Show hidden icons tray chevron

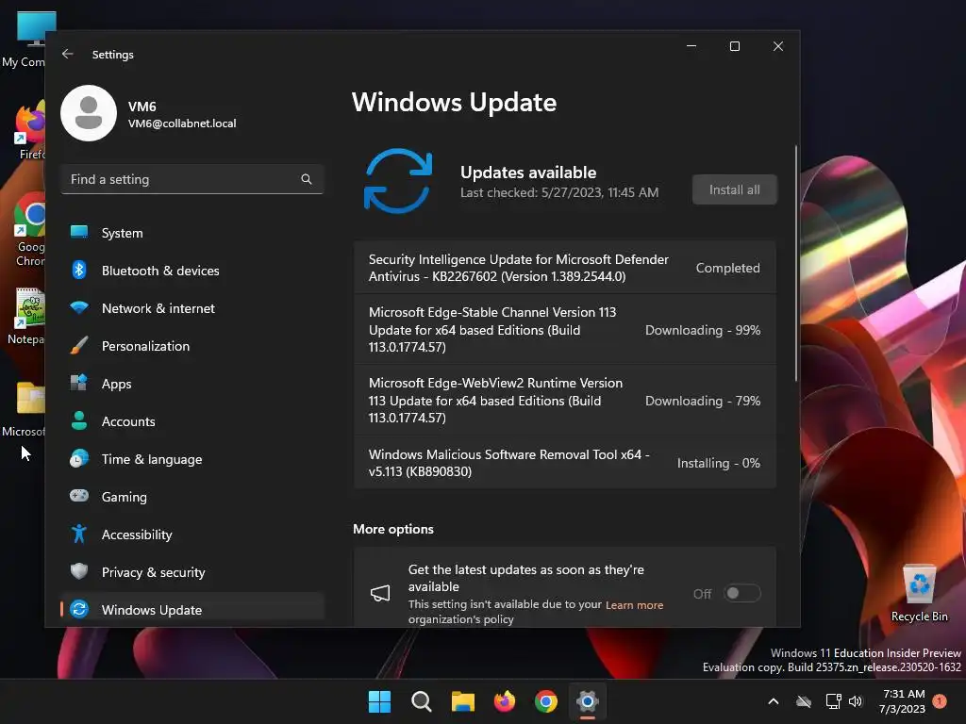coord(774,701)
